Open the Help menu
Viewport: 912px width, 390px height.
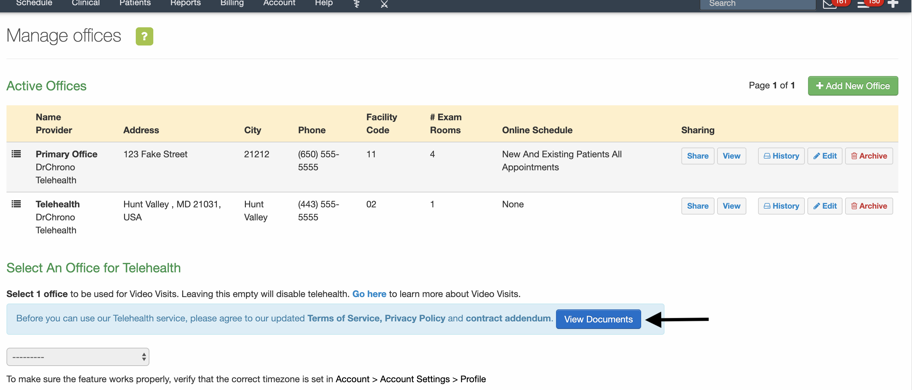tap(323, 3)
